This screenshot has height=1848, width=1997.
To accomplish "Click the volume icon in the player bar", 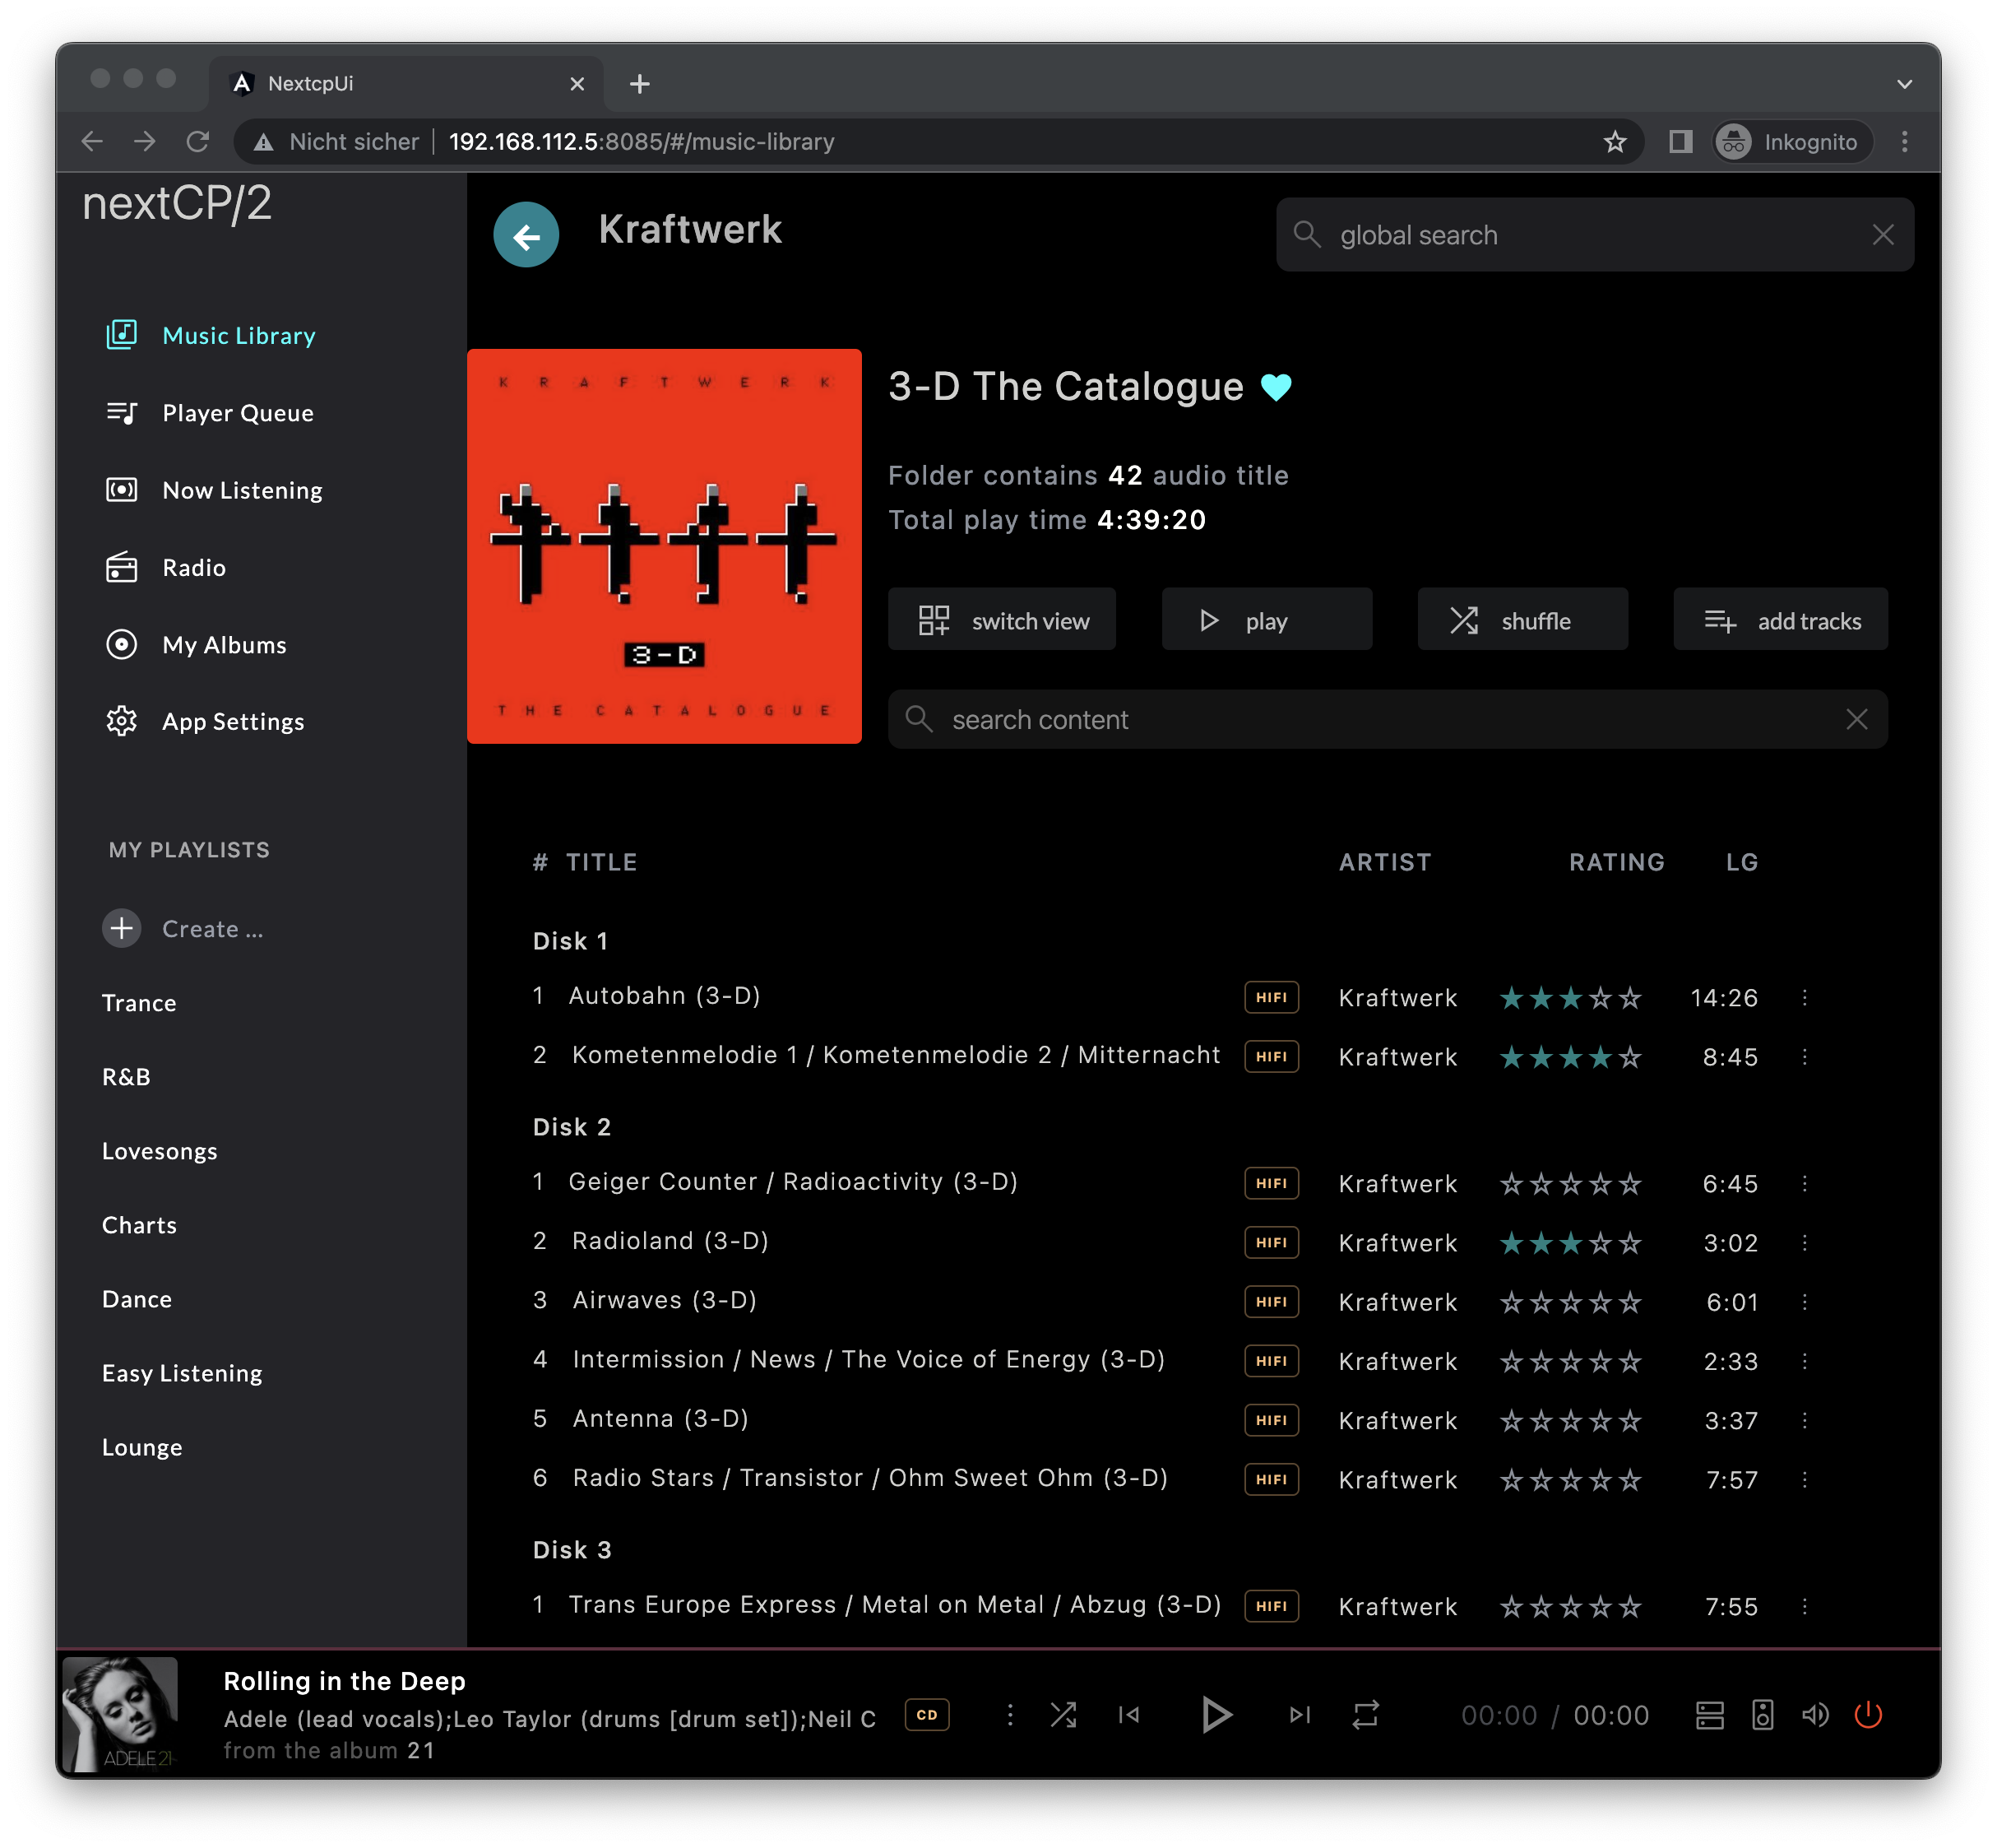I will [x=1814, y=1714].
